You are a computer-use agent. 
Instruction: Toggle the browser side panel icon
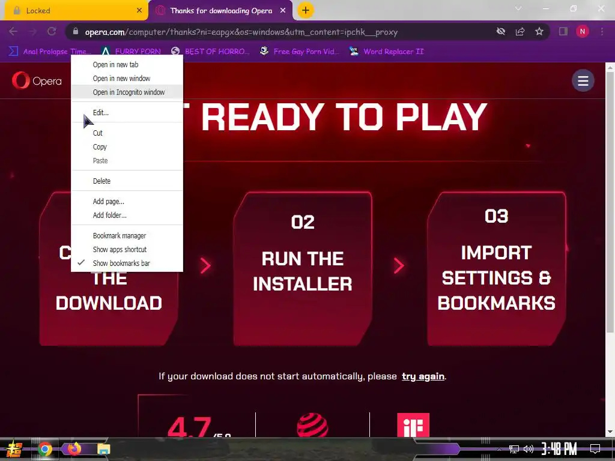click(x=563, y=31)
